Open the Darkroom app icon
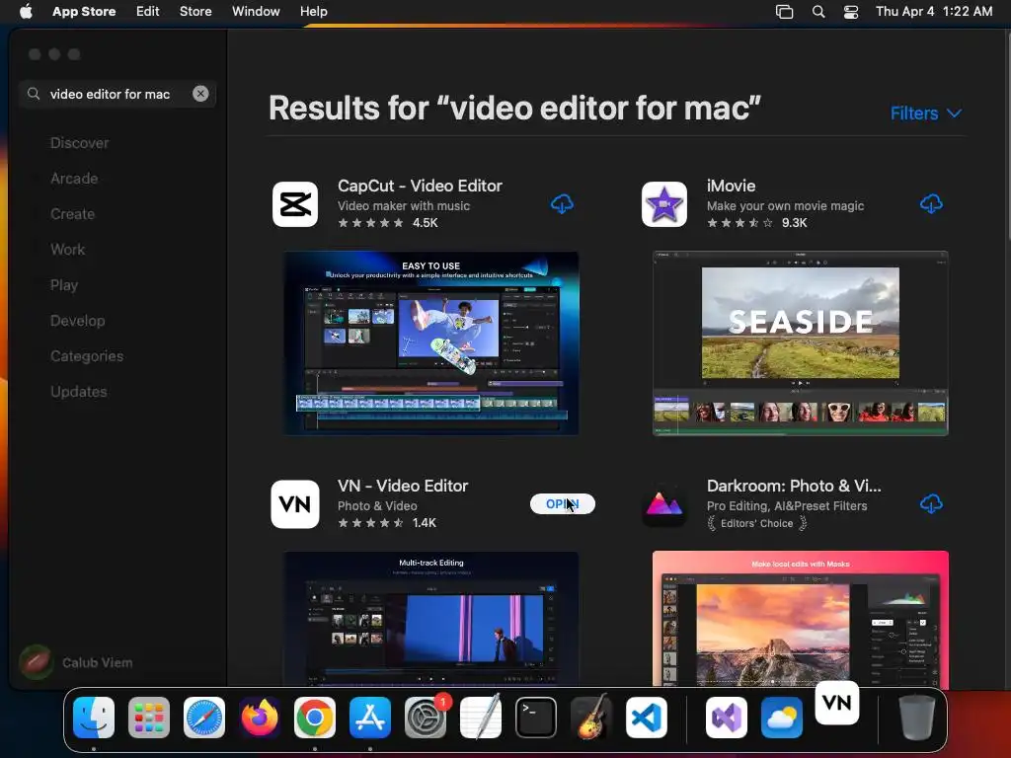 [x=664, y=504]
